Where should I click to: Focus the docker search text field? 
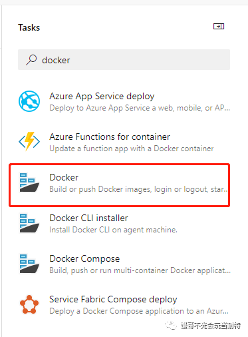tap(124, 60)
